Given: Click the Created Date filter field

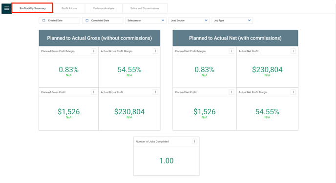Looking at the screenshot, I should (60, 20).
